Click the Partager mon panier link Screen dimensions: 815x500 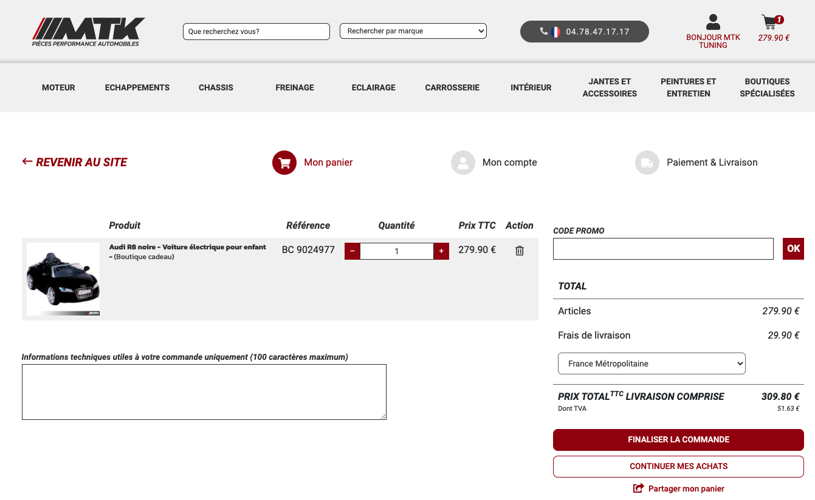pyautogui.click(x=686, y=488)
